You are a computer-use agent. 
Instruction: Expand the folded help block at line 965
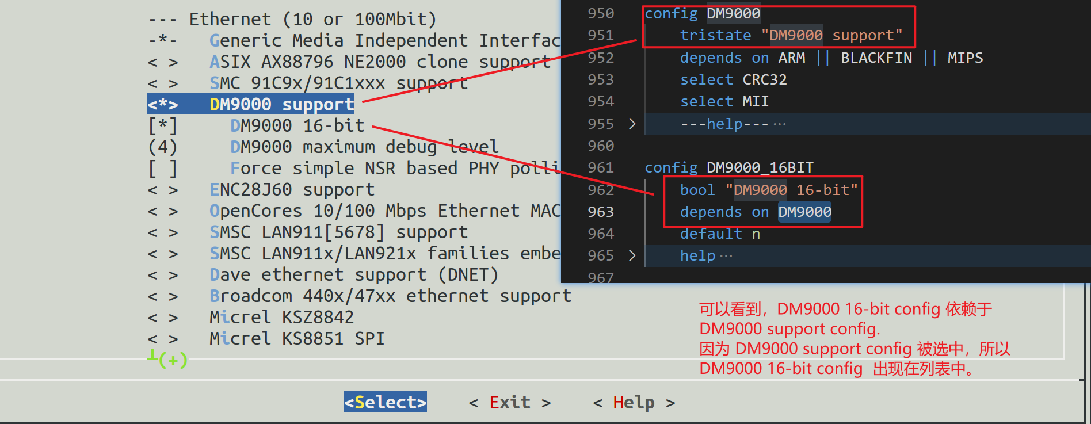(632, 255)
